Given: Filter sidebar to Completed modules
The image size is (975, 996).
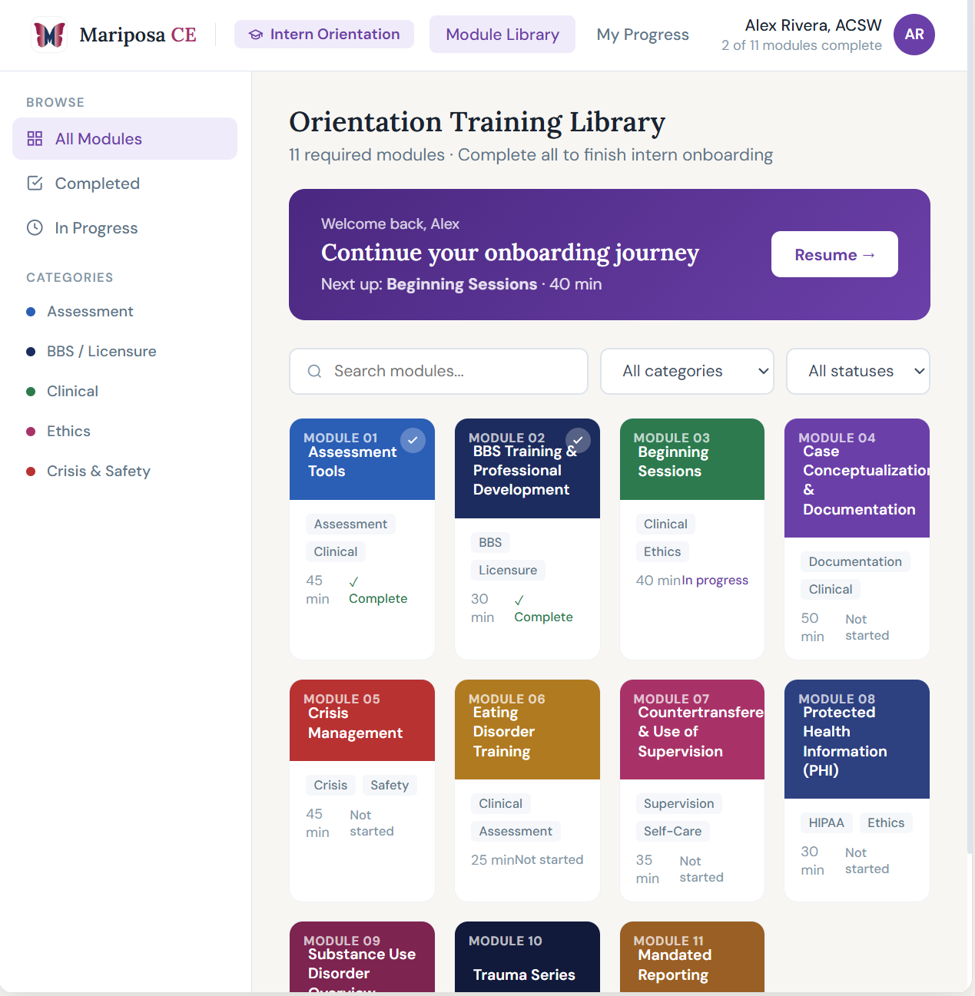Looking at the screenshot, I should (124, 183).
